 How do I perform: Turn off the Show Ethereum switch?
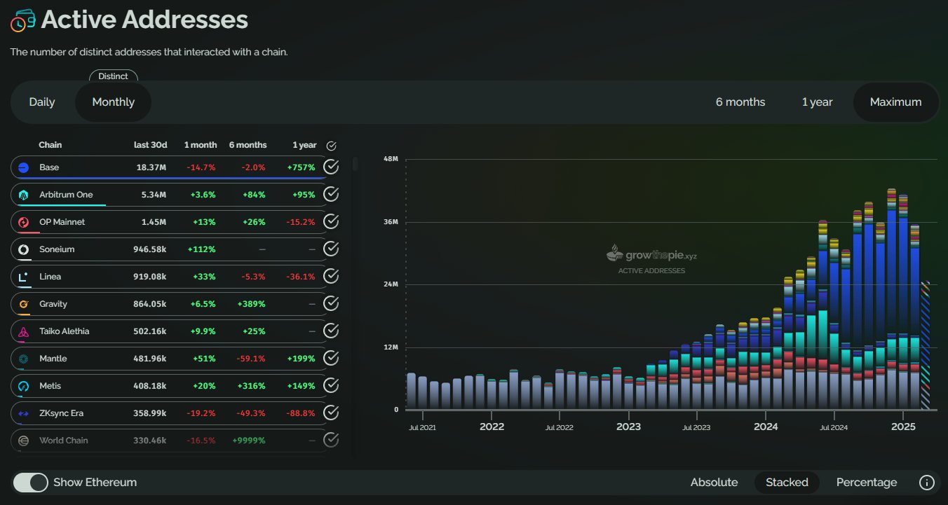click(30, 483)
